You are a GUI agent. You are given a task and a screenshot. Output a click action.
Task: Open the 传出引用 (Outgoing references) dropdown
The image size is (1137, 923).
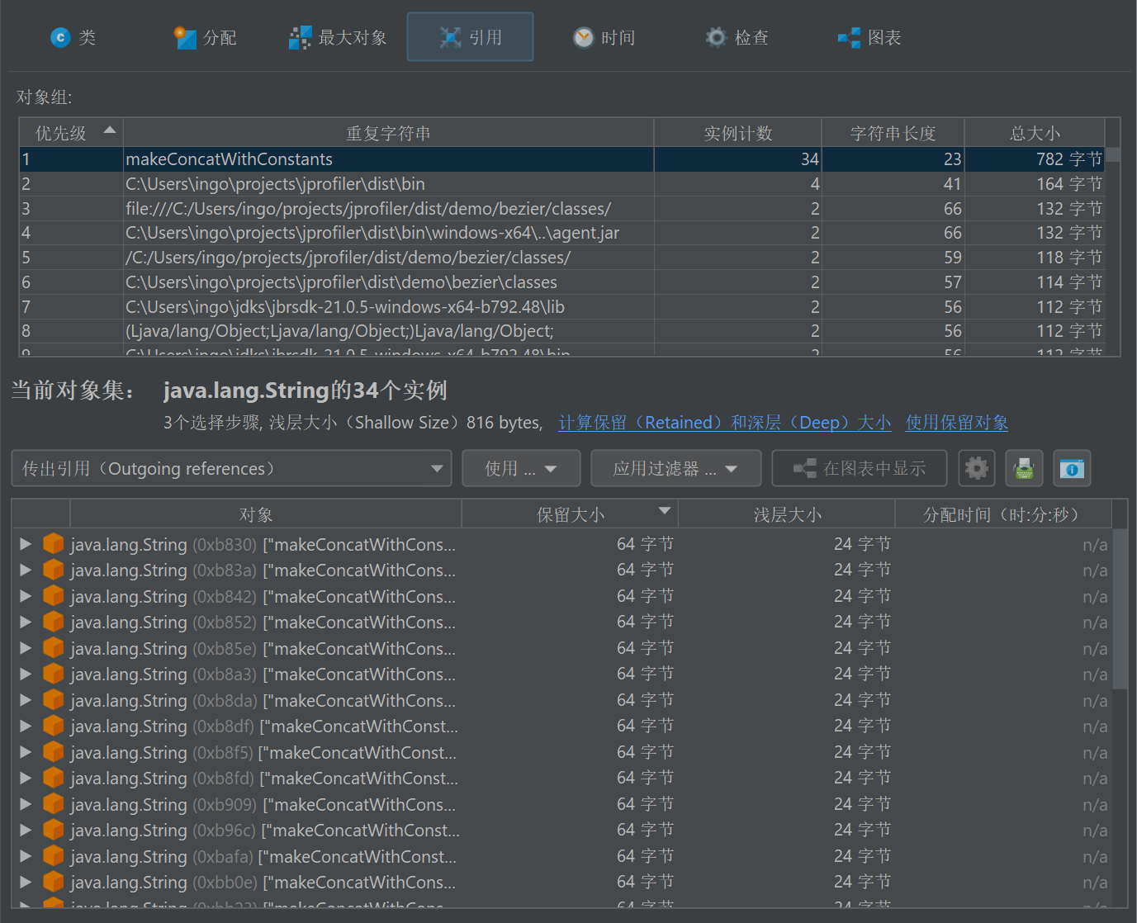point(231,469)
